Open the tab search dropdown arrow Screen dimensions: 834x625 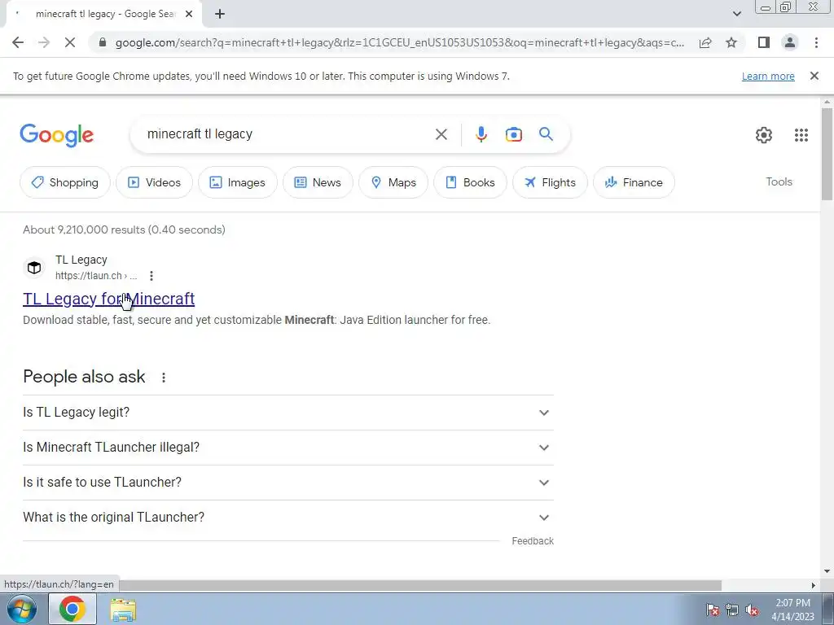pyautogui.click(x=736, y=14)
